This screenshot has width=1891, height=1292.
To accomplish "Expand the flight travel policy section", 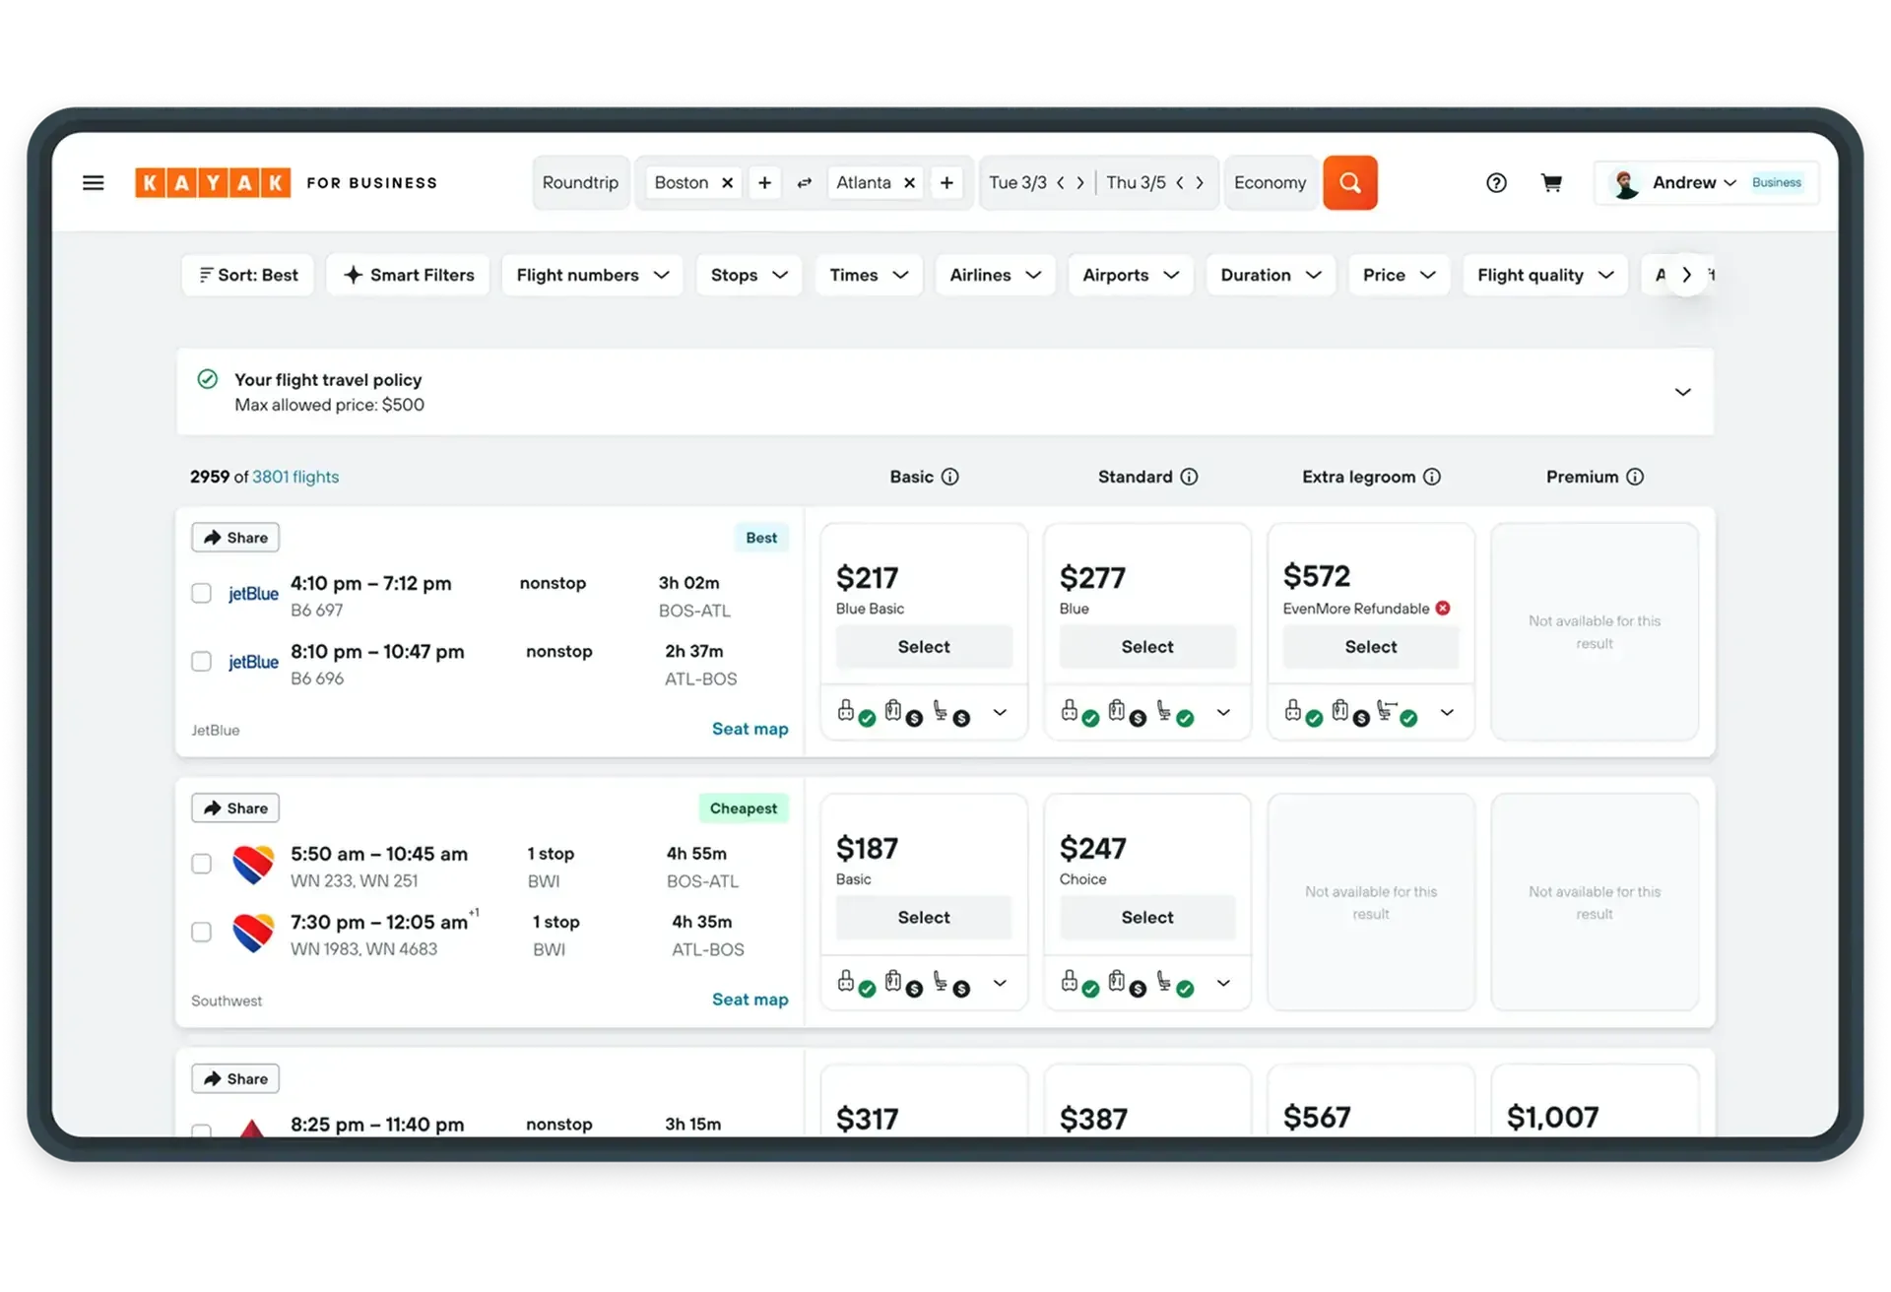I will [1683, 391].
